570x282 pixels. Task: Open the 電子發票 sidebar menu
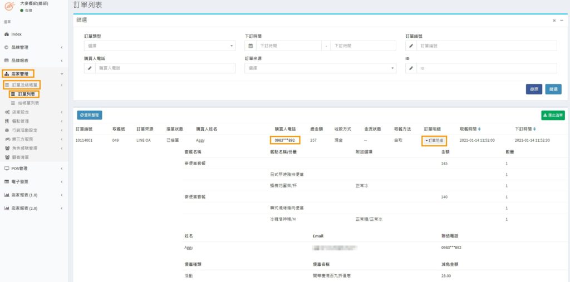point(33,181)
